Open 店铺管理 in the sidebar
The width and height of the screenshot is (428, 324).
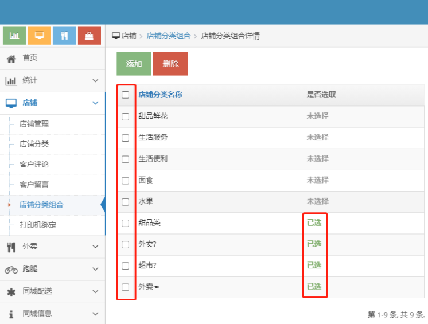click(34, 124)
